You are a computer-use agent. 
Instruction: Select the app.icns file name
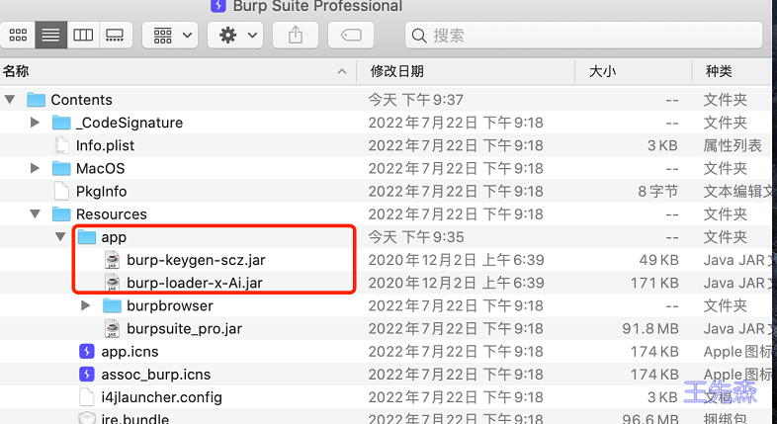coord(129,352)
